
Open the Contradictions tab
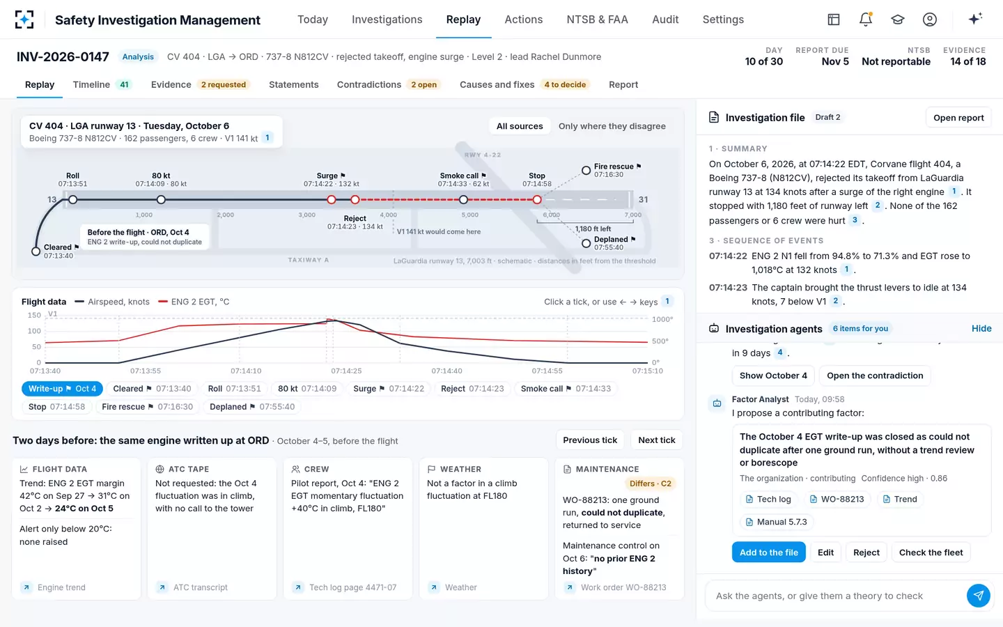tap(389, 84)
